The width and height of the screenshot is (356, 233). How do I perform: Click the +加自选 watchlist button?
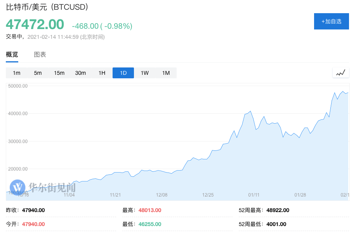(331, 21)
